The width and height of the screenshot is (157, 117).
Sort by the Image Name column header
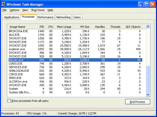point(17,27)
